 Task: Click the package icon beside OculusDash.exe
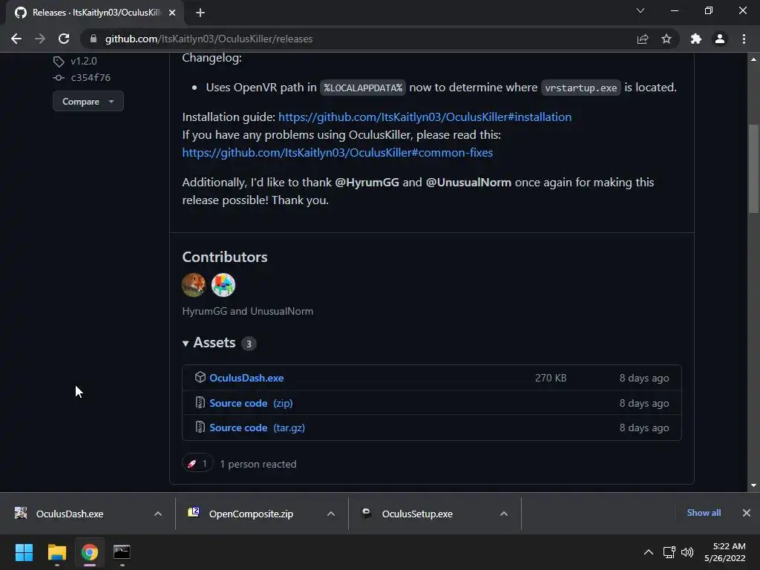(200, 377)
